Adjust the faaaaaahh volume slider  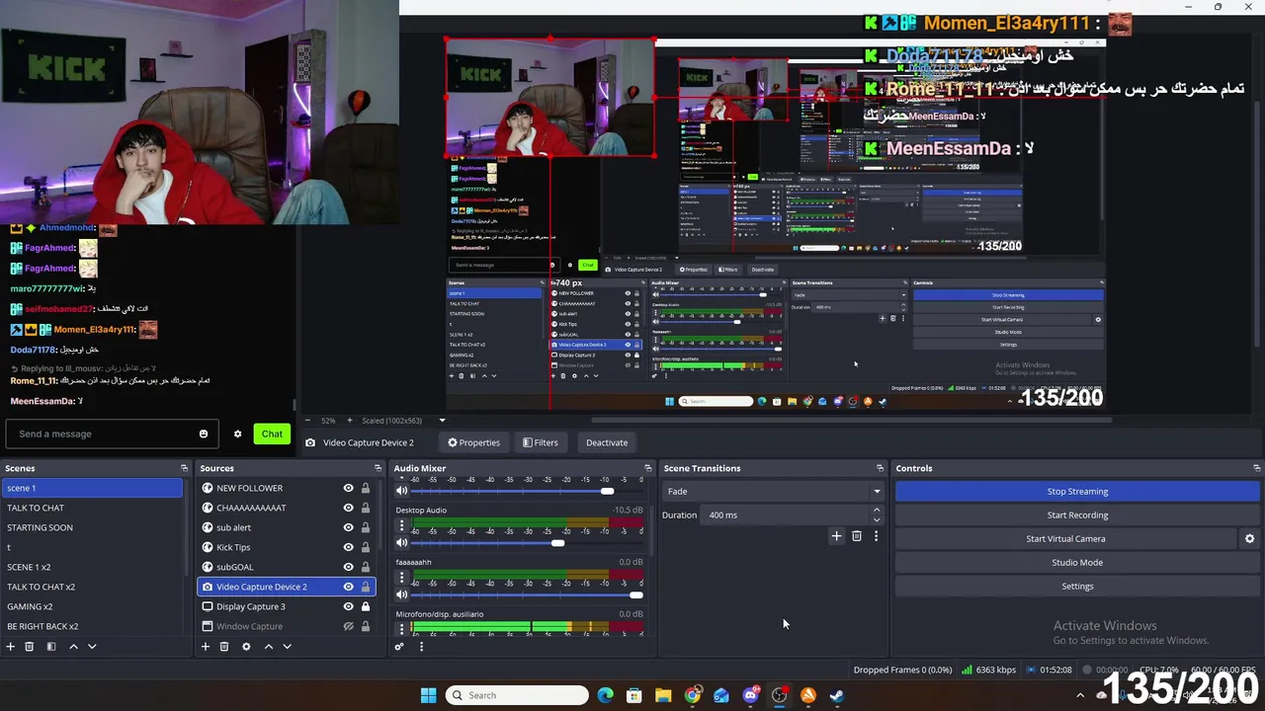pyautogui.click(x=635, y=594)
